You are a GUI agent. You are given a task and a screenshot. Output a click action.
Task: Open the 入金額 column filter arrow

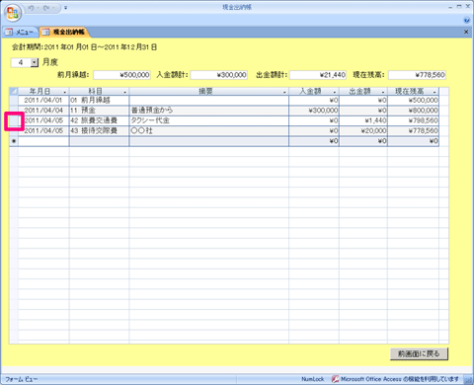coord(335,92)
